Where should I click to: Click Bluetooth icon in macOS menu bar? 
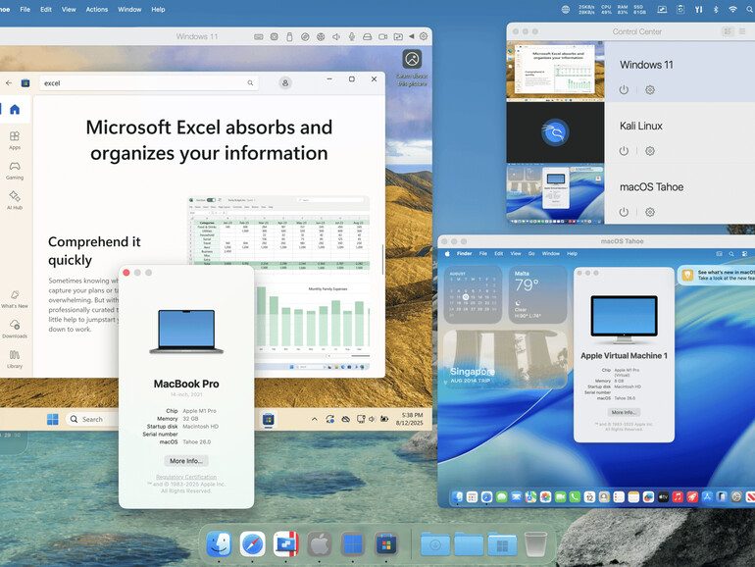[x=716, y=9]
